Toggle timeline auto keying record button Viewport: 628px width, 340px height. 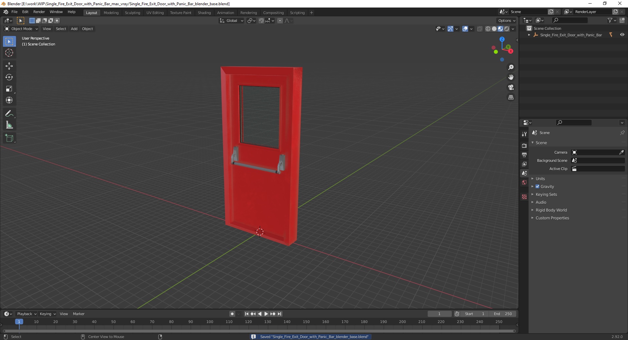click(232, 314)
